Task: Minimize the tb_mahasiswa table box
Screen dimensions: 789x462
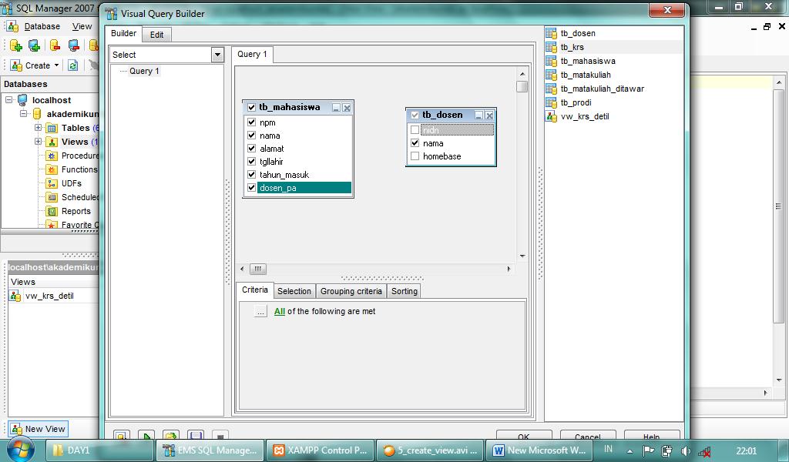Action: click(x=336, y=108)
